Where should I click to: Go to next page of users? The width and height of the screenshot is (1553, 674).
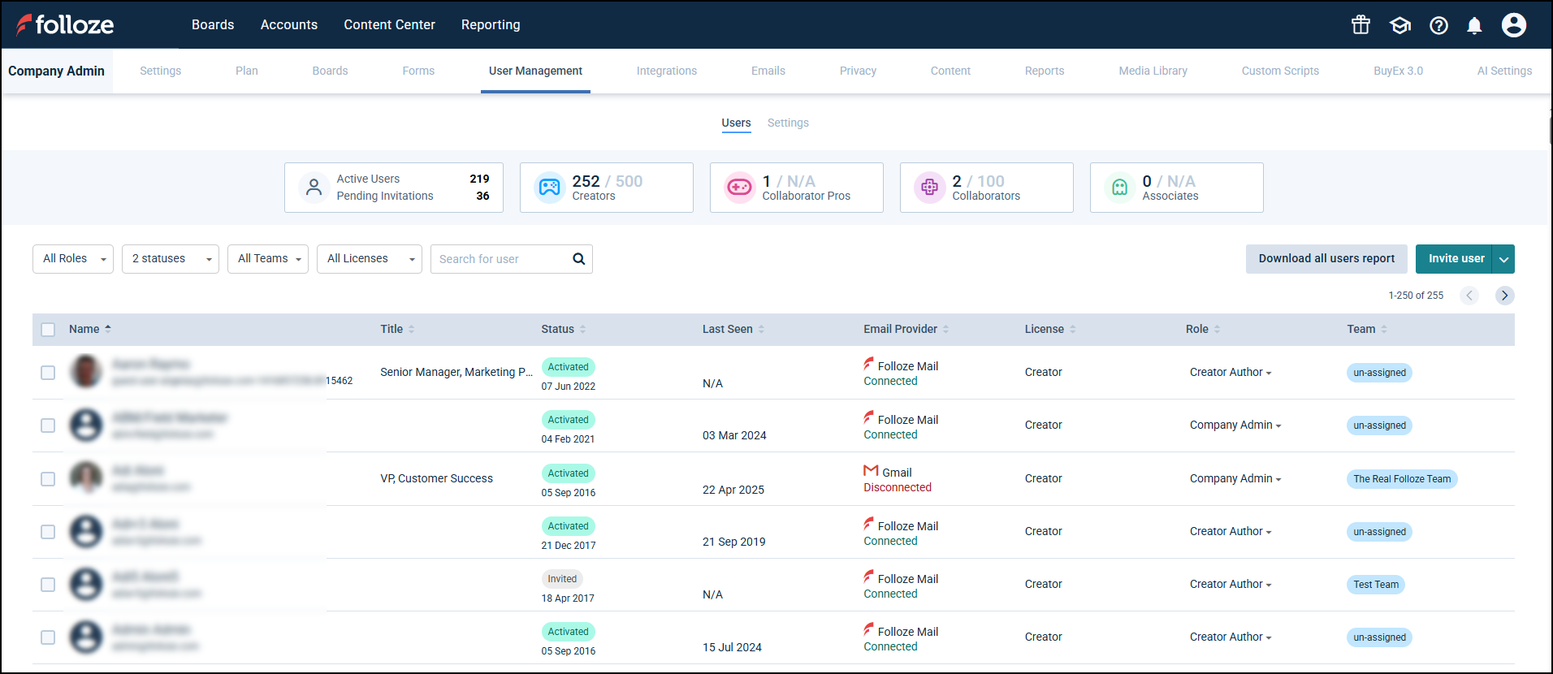pos(1504,296)
